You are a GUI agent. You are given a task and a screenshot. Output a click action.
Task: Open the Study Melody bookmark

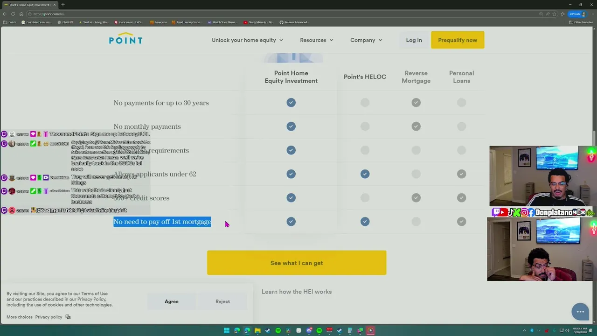(259, 22)
